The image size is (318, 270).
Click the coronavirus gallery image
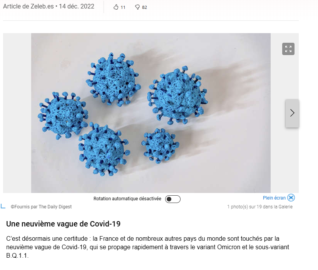(x=151, y=113)
